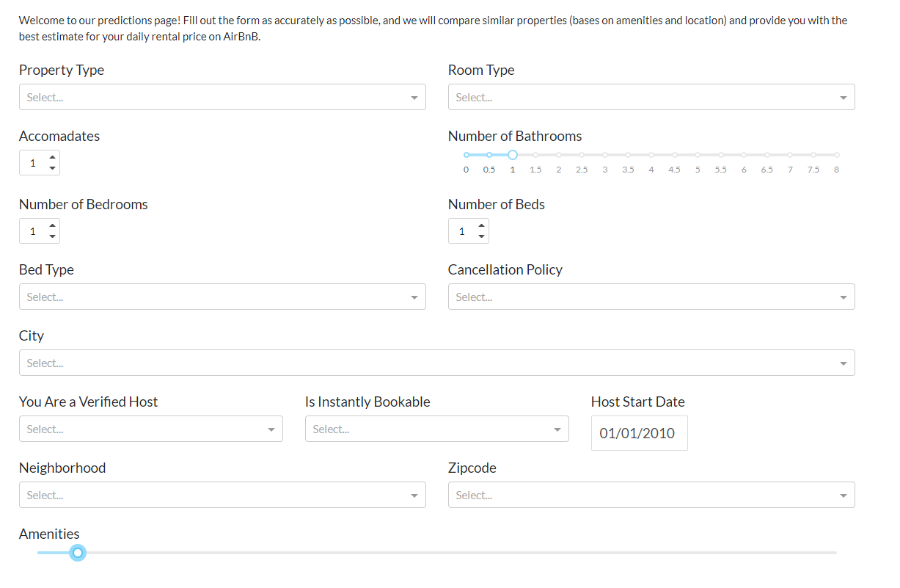Image resolution: width=900 pixels, height=588 pixels.
Task: Set bathrooms slider to 2
Action: coord(559,155)
